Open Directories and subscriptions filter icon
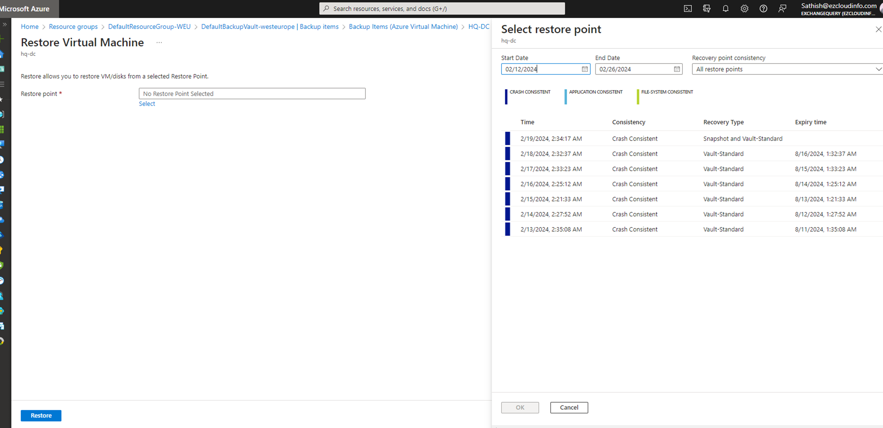 [706, 8]
